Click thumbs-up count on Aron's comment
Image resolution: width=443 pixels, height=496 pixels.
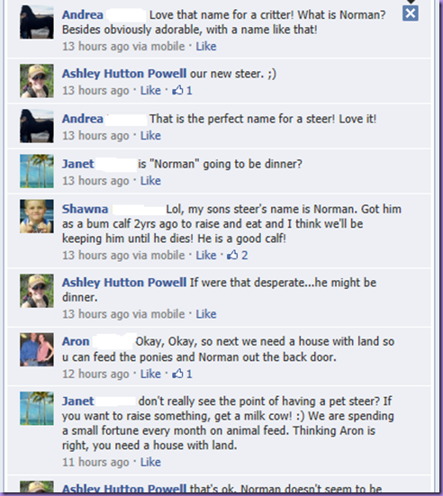182,374
